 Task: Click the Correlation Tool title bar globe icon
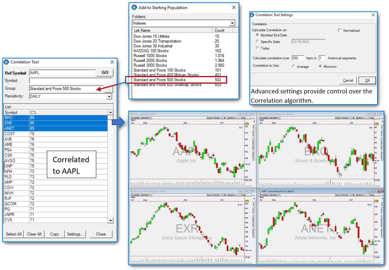coord(6,62)
